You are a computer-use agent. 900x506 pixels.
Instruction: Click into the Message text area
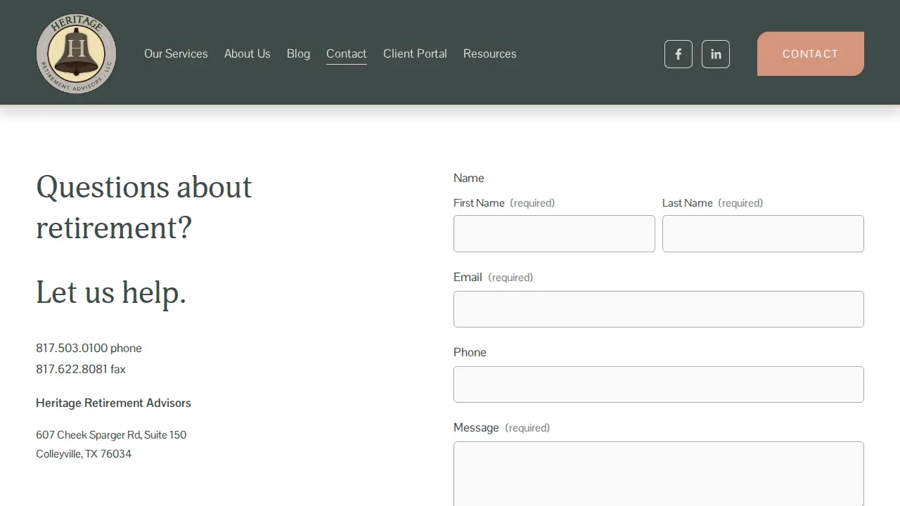coord(659,474)
